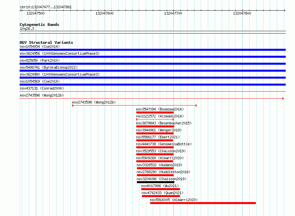Click the red bar under nsv5909269 (Almarri2020)

(154, 161)
